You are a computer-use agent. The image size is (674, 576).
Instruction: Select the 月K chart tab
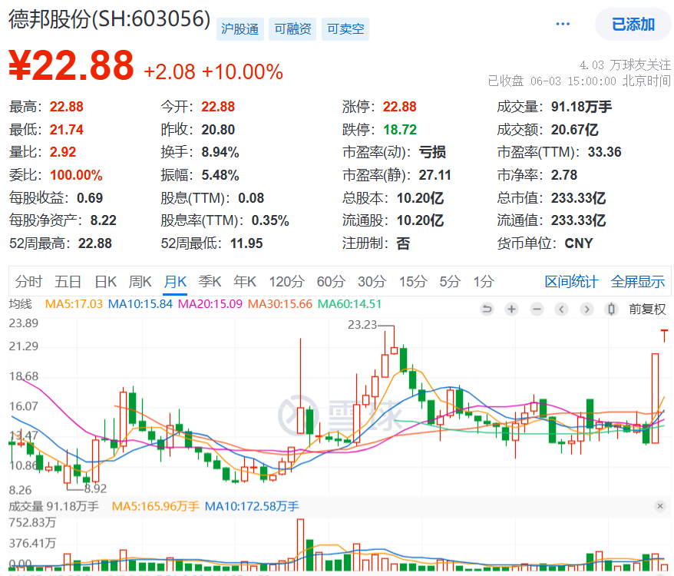(x=175, y=281)
